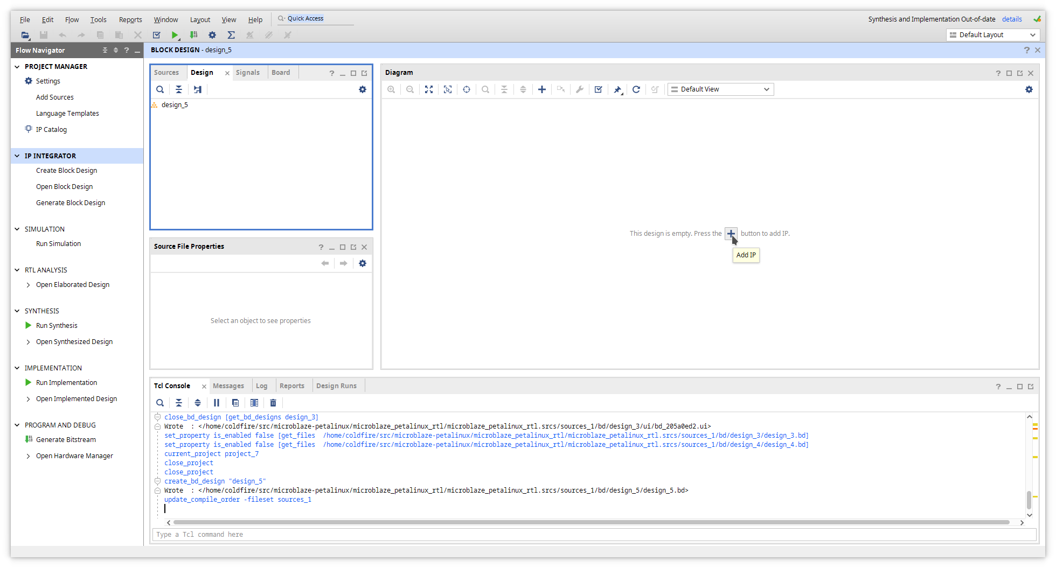This screenshot has width=1056, height=568.
Task: Click Generate Bitstream in Flow Navigator
Action: [66, 440]
